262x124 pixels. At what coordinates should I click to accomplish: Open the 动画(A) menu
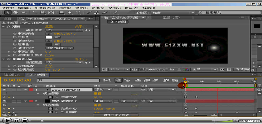[x=98, y=8]
